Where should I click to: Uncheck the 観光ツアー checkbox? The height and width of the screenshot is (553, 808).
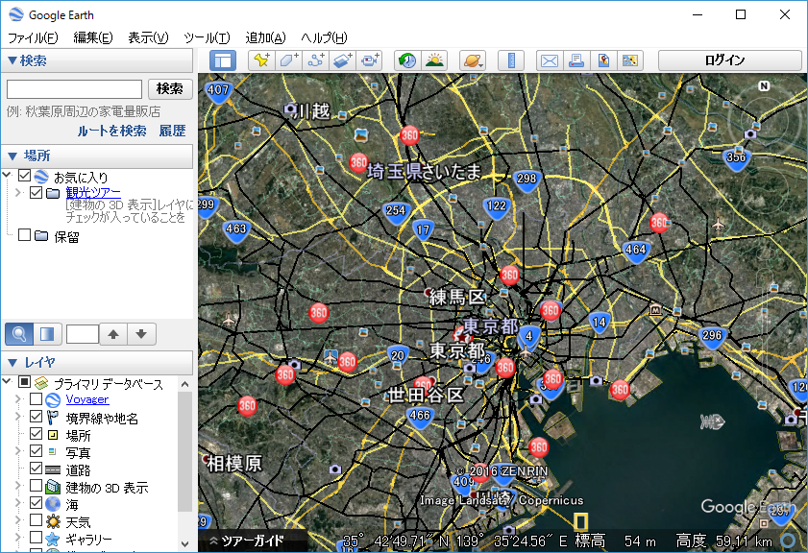click(37, 193)
